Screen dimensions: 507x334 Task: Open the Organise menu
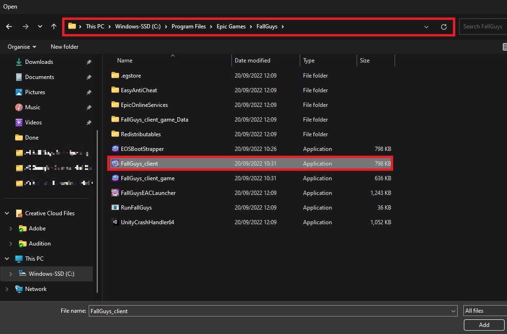(22, 47)
